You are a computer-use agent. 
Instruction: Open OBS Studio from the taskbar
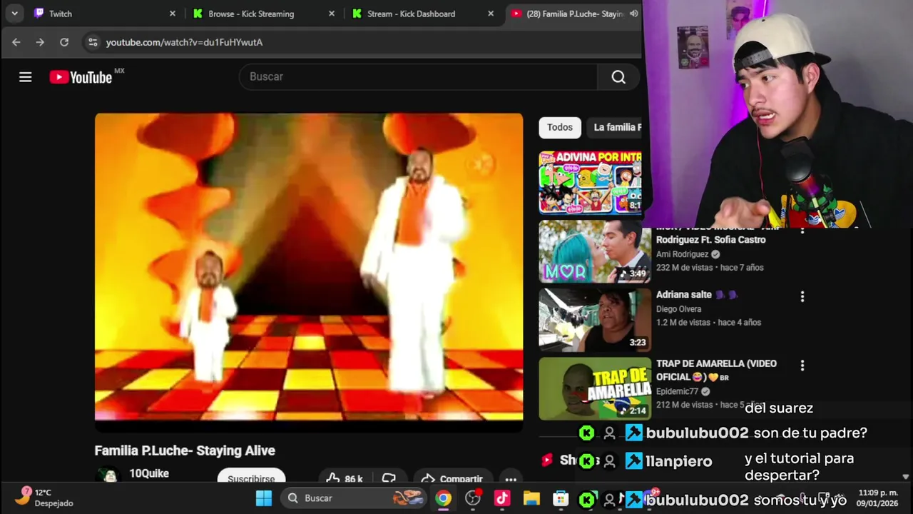(x=473, y=498)
